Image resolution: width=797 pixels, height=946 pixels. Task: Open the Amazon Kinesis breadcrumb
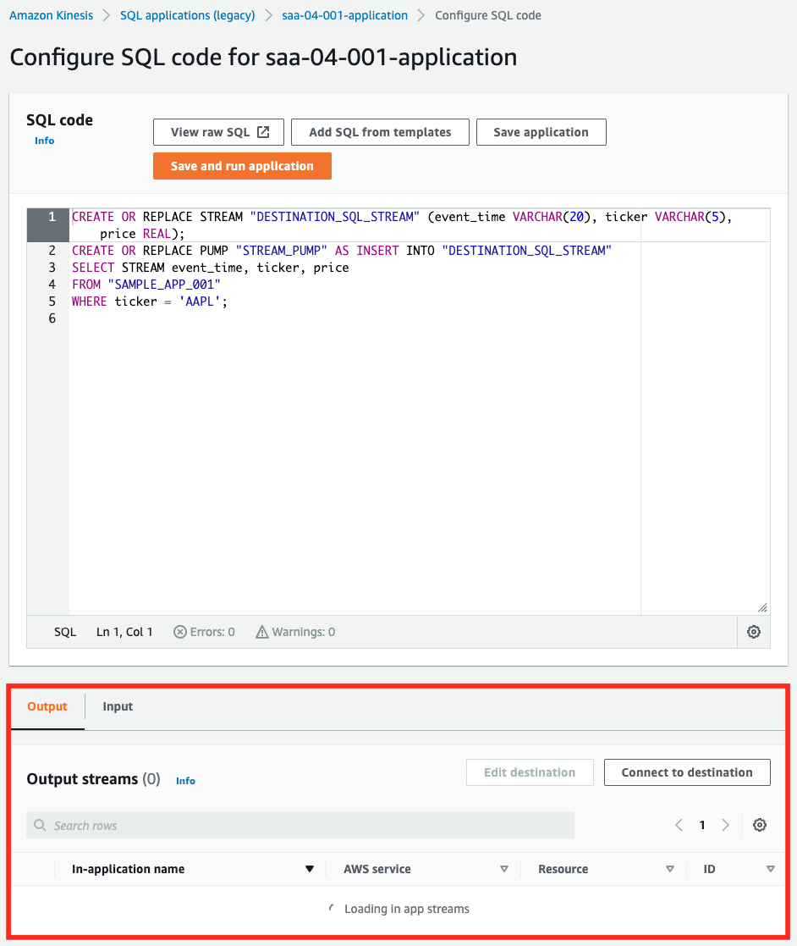click(x=51, y=14)
